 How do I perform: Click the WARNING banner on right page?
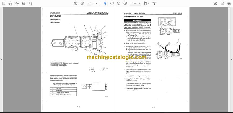point(137,20)
